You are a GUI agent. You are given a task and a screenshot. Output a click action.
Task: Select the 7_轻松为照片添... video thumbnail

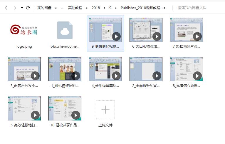tap(187, 30)
